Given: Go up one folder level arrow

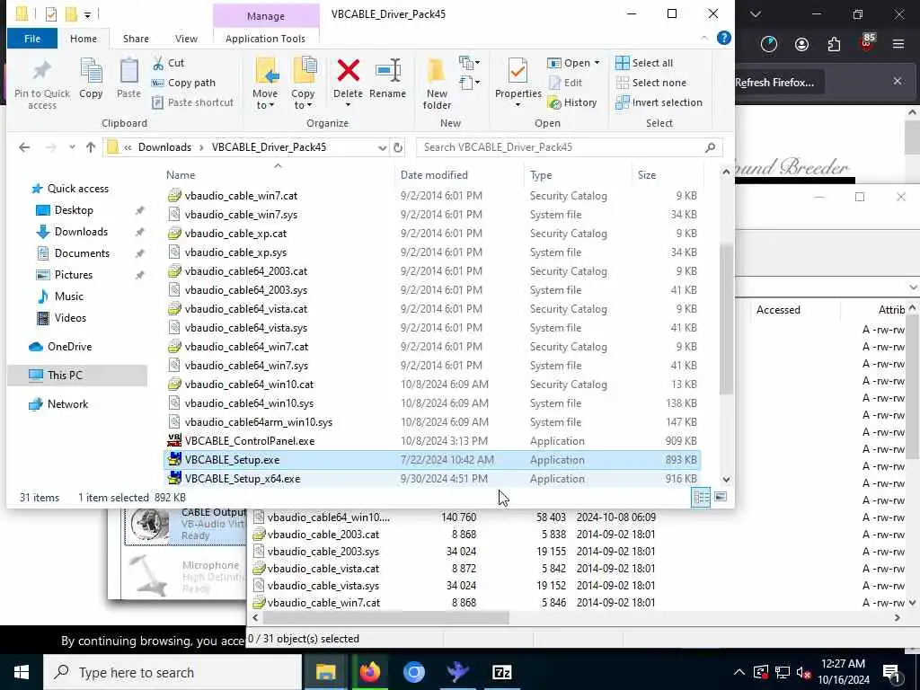Looking at the screenshot, I should pyautogui.click(x=91, y=147).
